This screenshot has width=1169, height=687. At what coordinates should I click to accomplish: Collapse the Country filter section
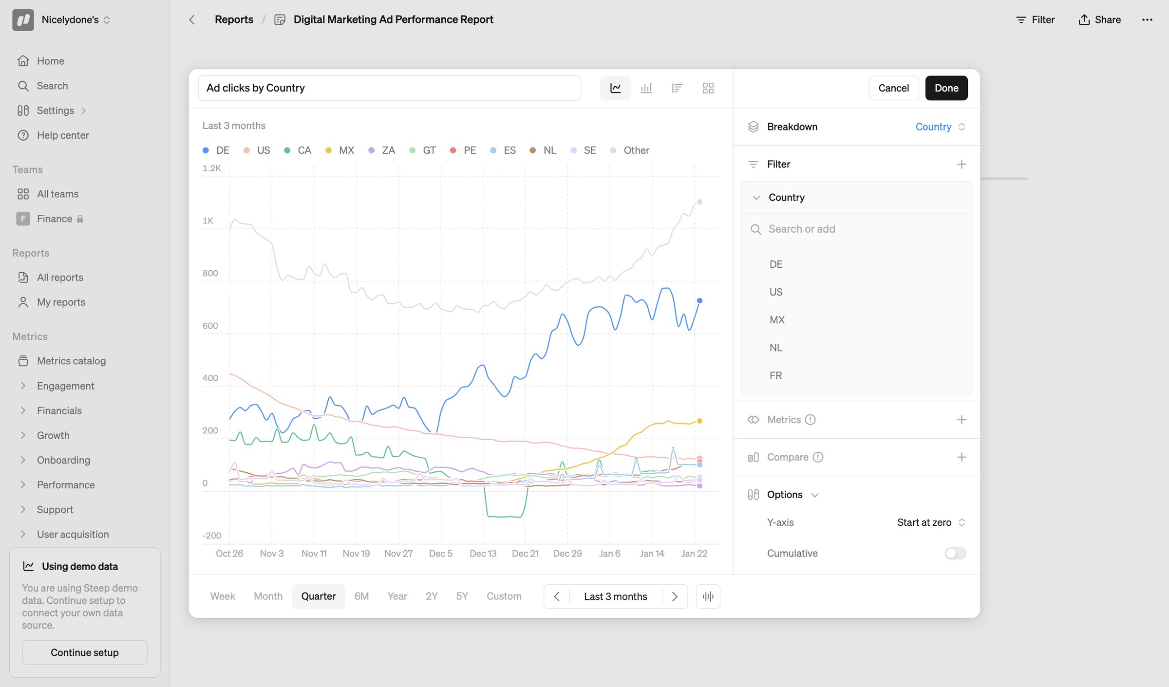[756, 198]
